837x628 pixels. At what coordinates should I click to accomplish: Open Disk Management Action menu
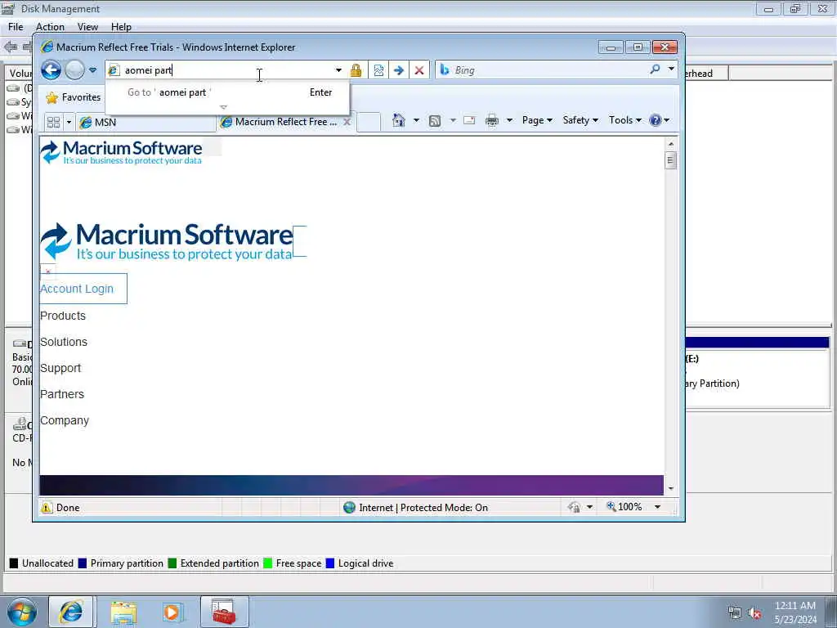tap(50, 27)
